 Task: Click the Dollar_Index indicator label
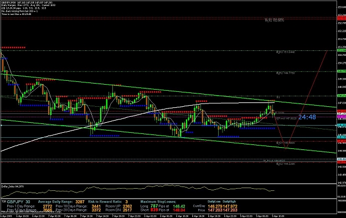tap(13, 186)
